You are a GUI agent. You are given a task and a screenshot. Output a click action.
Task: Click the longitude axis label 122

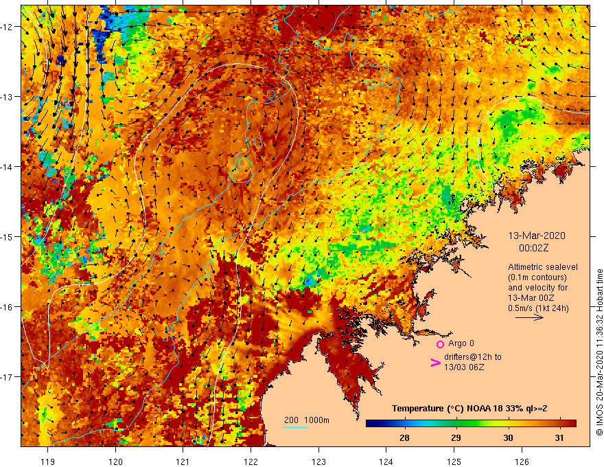[251, 462]
